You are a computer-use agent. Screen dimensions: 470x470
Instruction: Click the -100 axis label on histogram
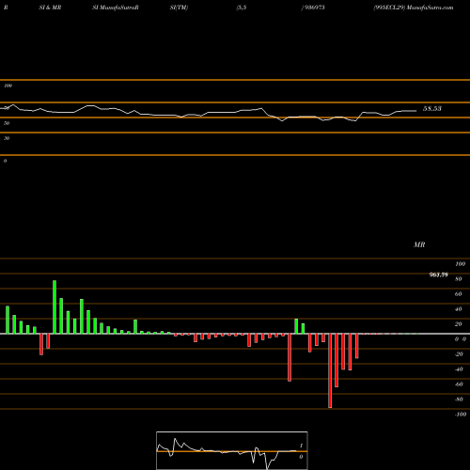461,415
